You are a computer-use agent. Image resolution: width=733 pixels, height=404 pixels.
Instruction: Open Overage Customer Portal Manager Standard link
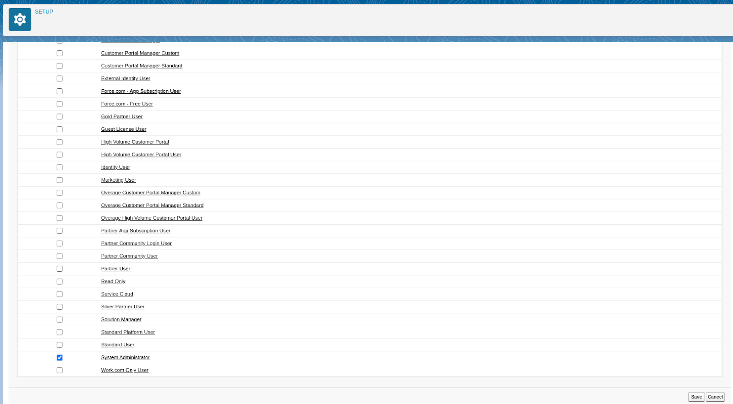click(x=152, y=205)
